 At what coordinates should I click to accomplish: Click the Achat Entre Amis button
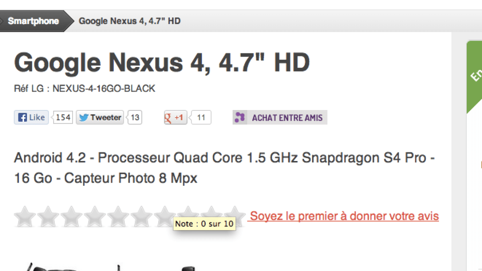pyautogui.click(x=280, y=118)
